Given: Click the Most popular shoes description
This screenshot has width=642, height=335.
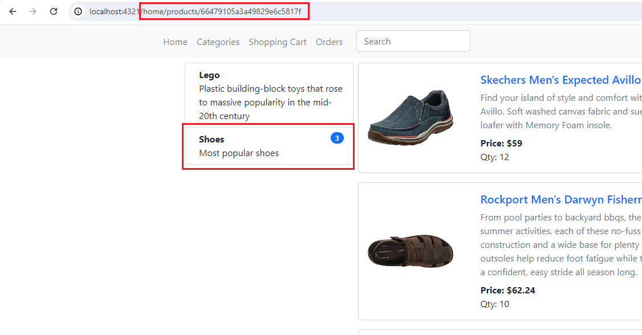Looking at the screenshot, I should (239, 153).
